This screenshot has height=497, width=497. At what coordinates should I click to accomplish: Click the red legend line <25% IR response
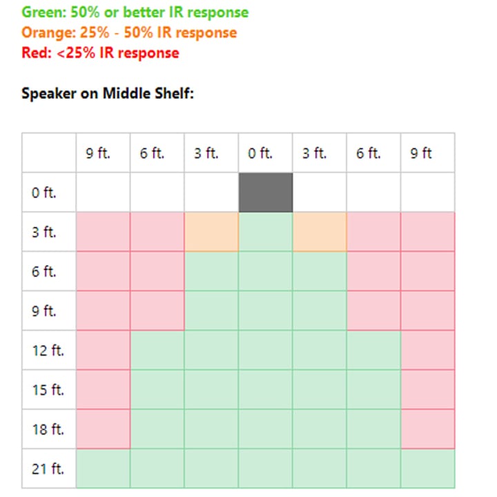point(100,52)
